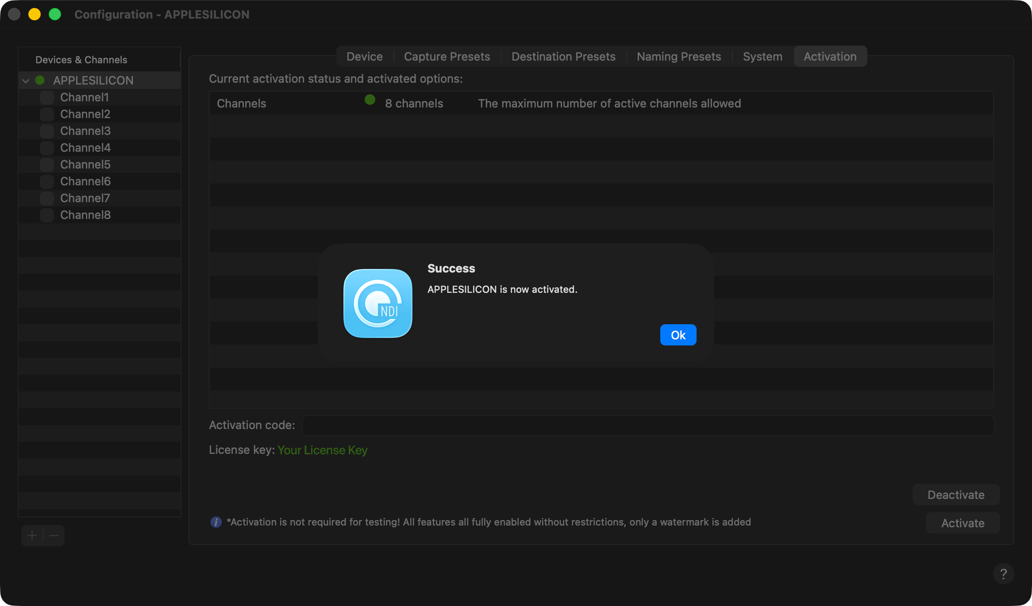Tick the Channel5 checkbox
The image size is (1032, 606).
[x=47, y=165]
